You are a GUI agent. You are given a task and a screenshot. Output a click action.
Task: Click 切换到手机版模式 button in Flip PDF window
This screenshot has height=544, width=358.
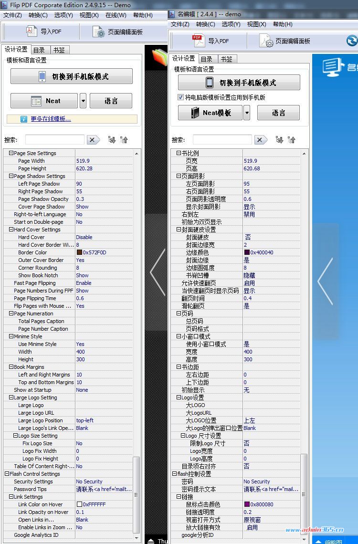(x=72, y=76)
